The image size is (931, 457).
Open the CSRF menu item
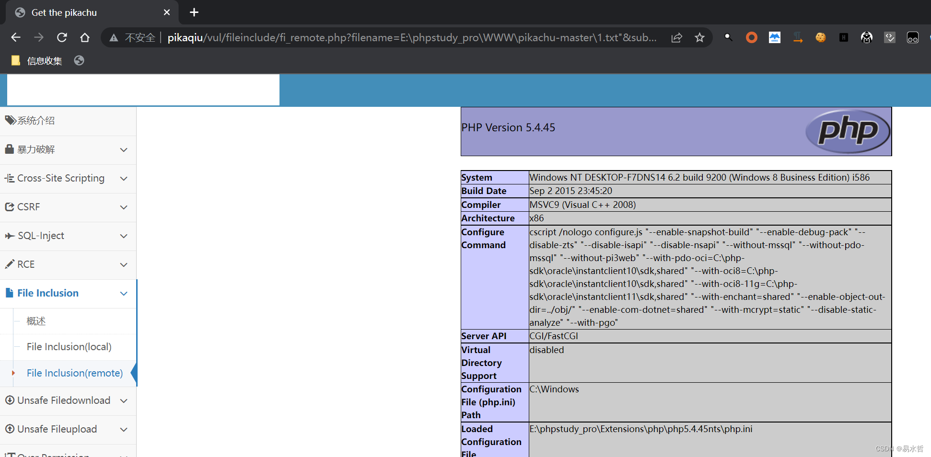click(29, 207)
